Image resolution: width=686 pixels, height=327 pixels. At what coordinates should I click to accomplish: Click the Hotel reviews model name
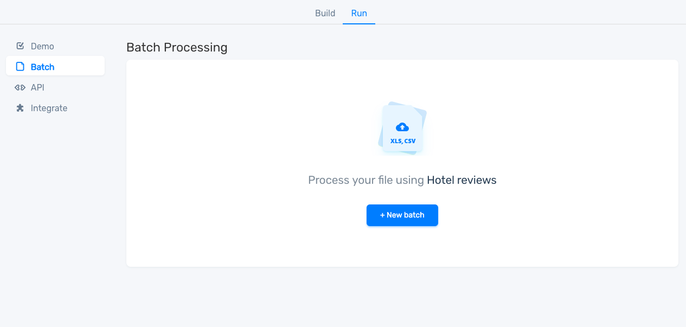click(x=461, y=180)
